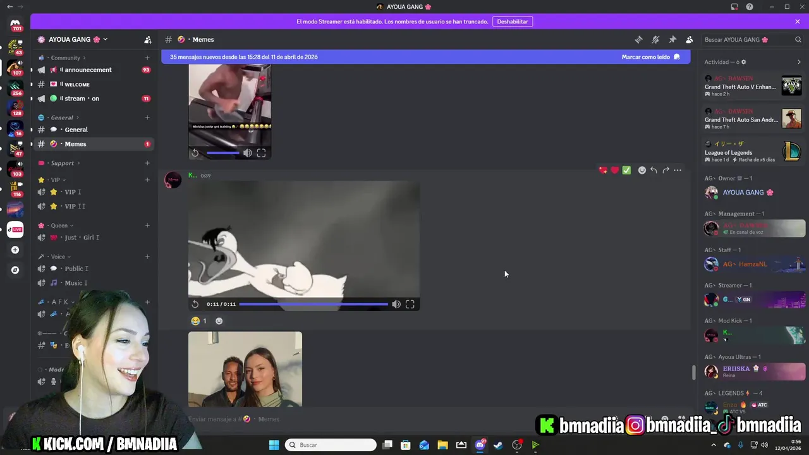Viewport: 809px width, 455px height.
Task: Open Grand Theft Auto V activity card
Action: [x=753, y=86]
